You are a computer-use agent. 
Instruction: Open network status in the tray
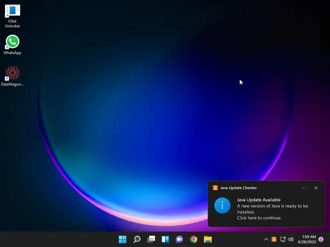click(283, 239)
